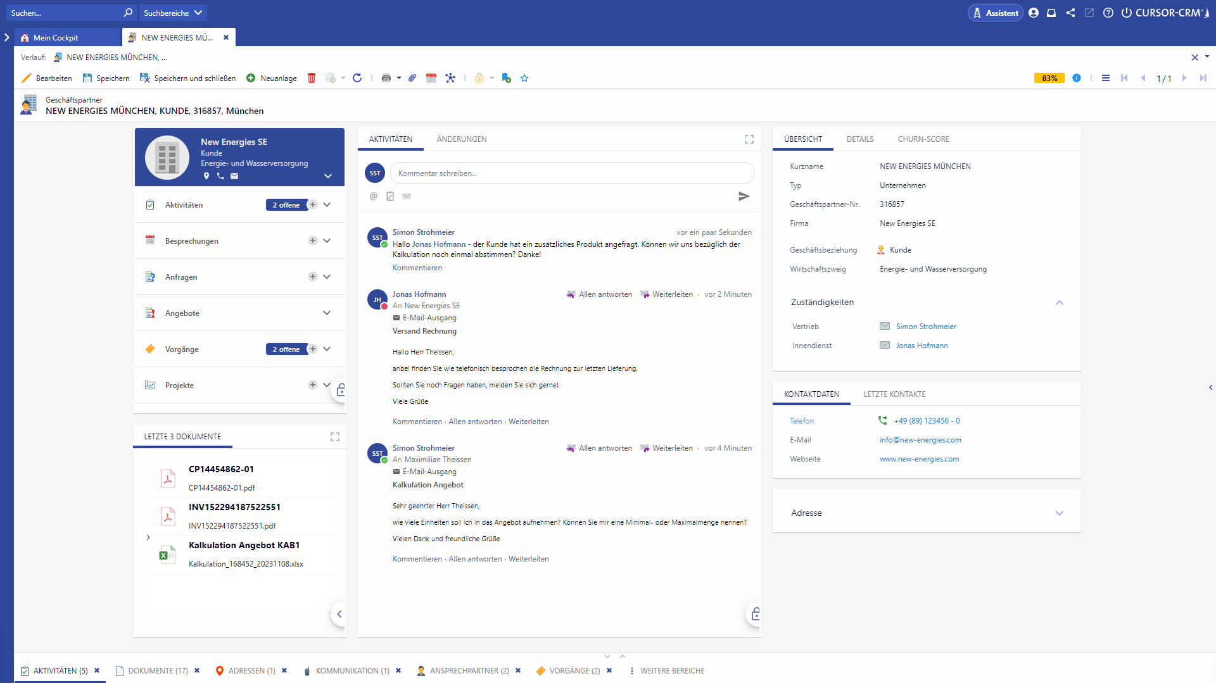Expand the Adresse section

[x=1060, y=513]
